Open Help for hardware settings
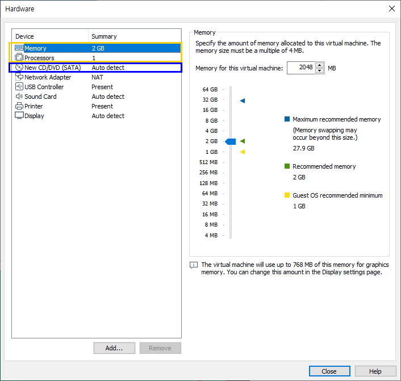The width and height of the screenshot is (401, 381). tap(375, 371)
